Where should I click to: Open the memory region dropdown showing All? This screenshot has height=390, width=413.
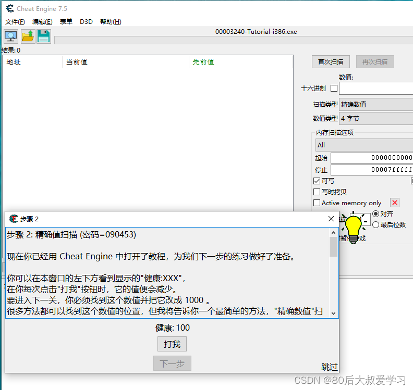pos(364,145)
